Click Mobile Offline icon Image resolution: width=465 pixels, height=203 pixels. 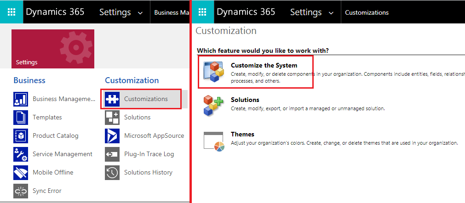(21, 173)
